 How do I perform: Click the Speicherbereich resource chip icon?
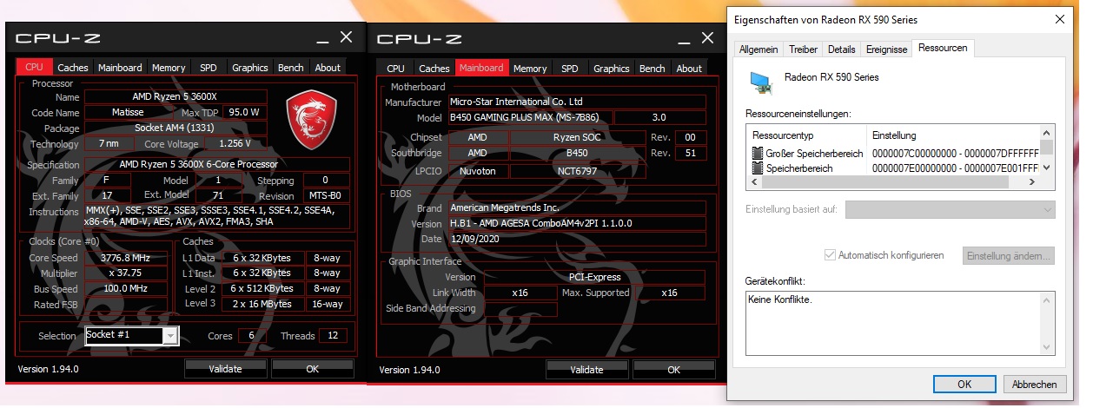(x=757, y=168)
